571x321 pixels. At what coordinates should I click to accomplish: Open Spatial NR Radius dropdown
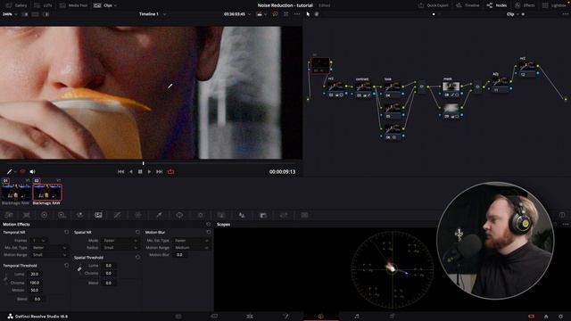[120, 248]
